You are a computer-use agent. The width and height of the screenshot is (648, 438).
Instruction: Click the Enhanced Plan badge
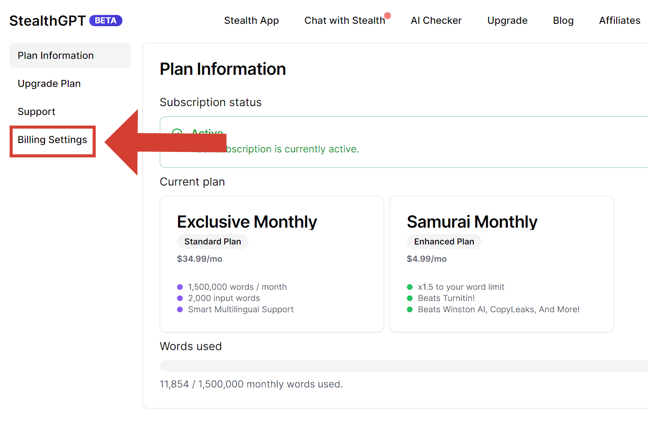click(444, 242)
